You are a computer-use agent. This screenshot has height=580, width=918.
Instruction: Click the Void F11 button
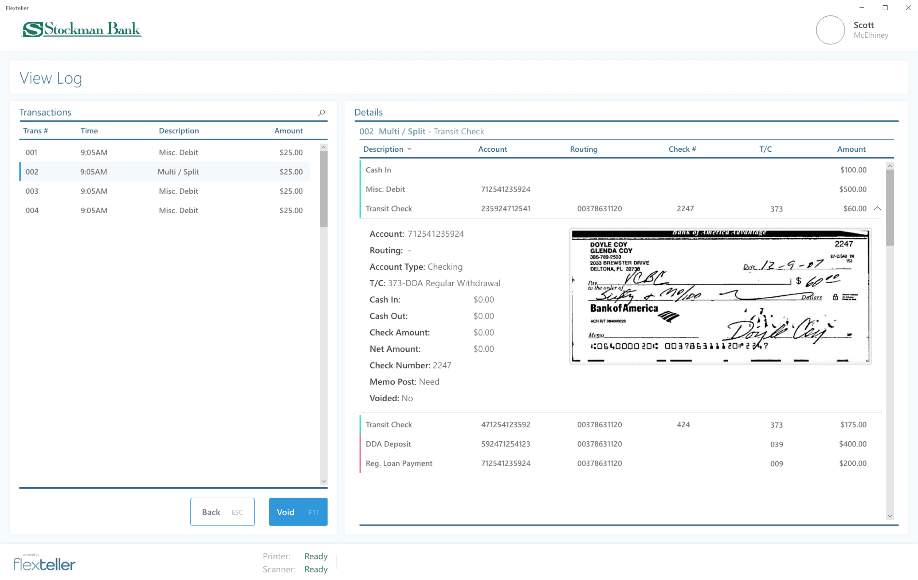tap(298, 512)
